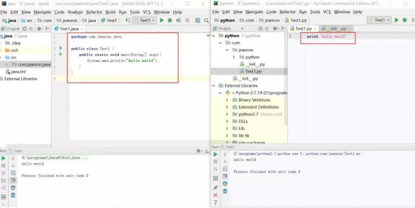Collapse the External Libraries node in PyCharm
Screen dimensions: 415x208
pos(215,86)
